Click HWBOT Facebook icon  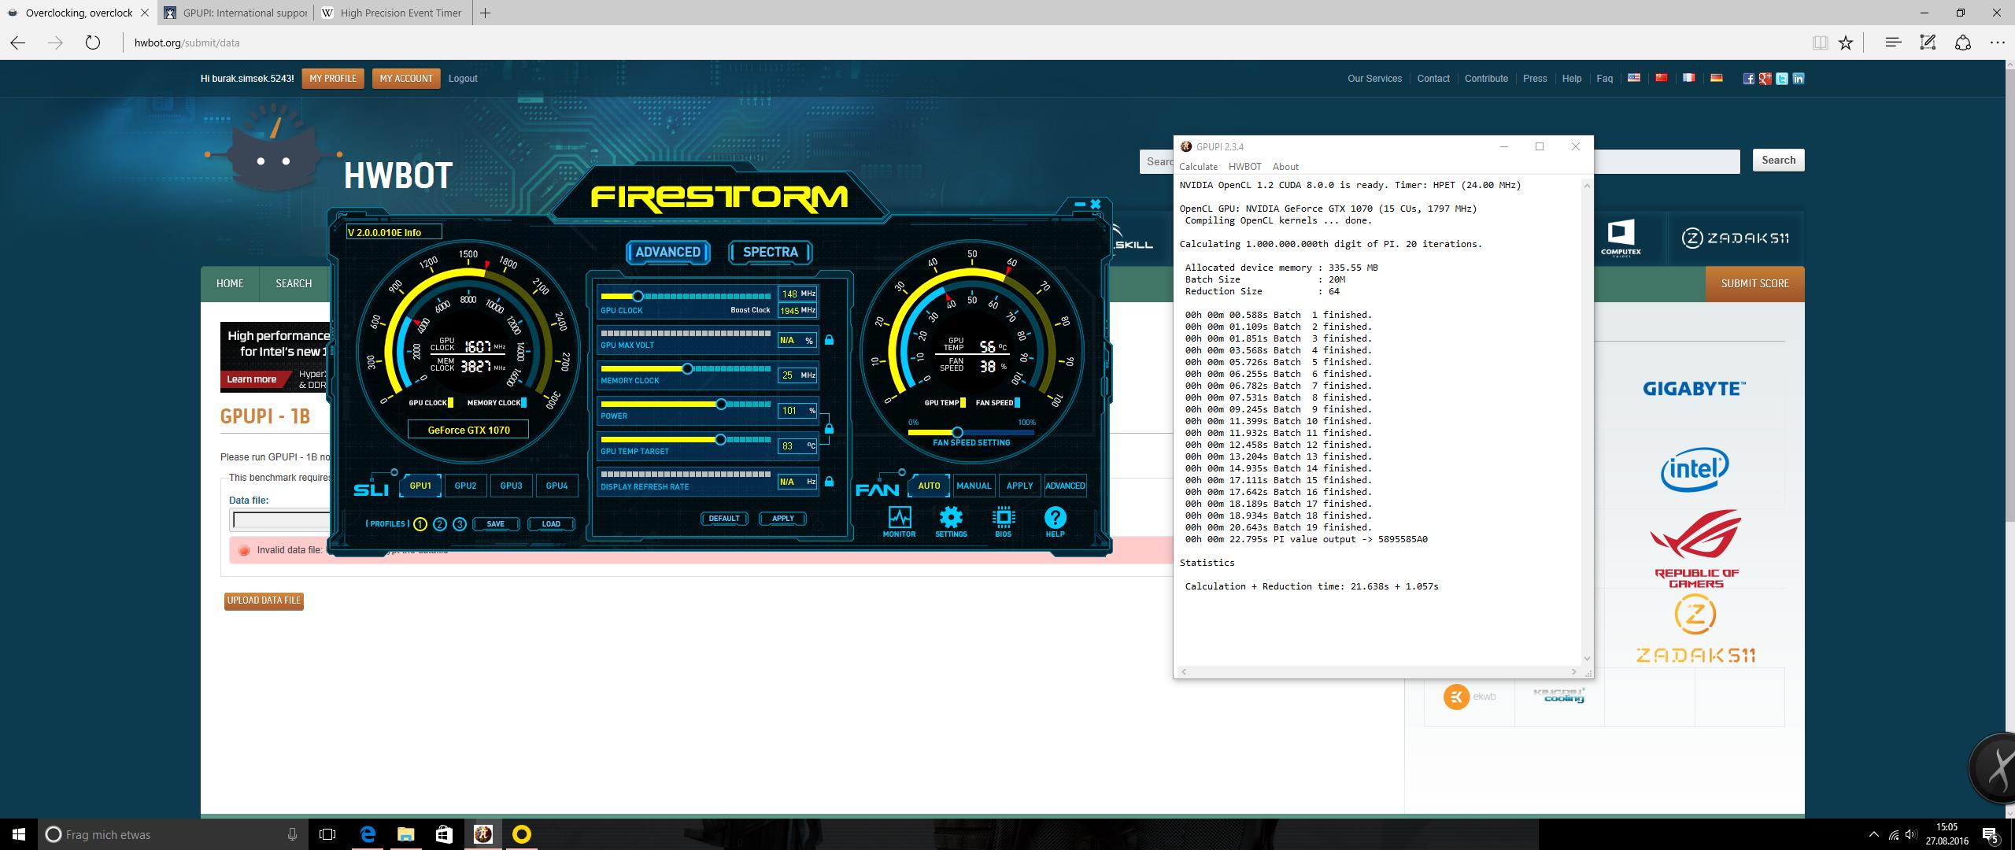point(1748,79)
